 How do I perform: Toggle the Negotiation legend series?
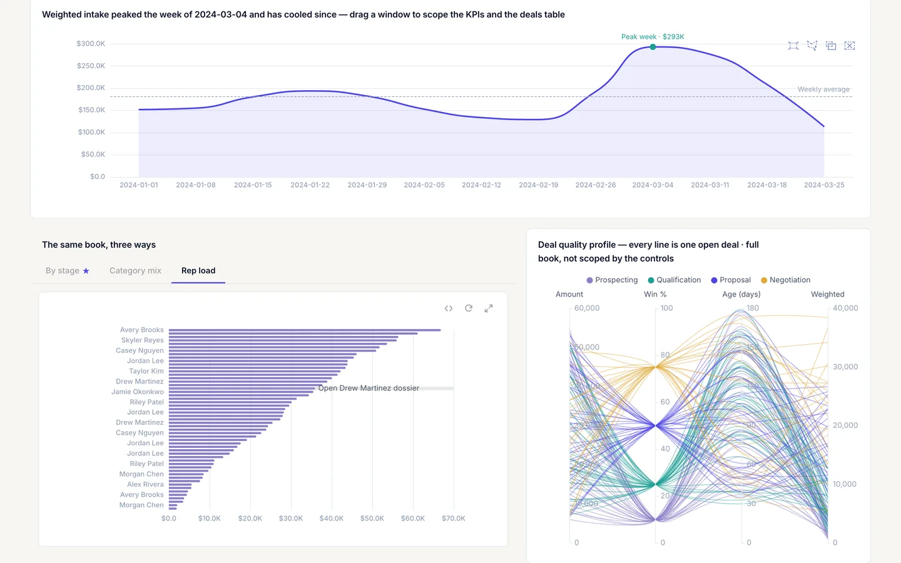click(785, 280)
